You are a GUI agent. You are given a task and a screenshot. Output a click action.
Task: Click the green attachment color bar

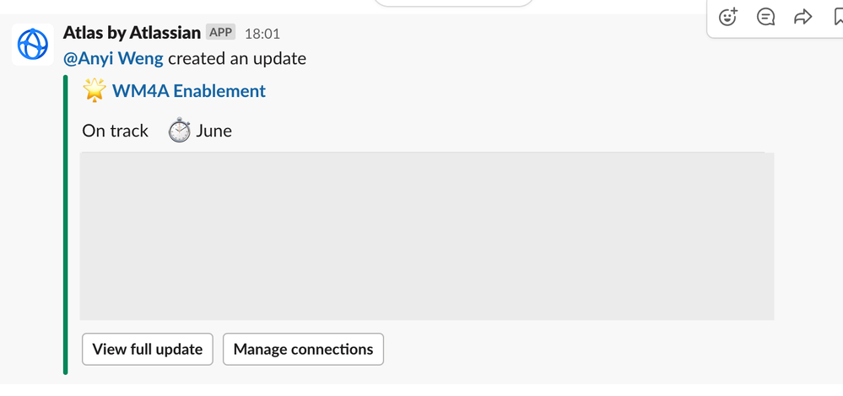pos(66,224)
